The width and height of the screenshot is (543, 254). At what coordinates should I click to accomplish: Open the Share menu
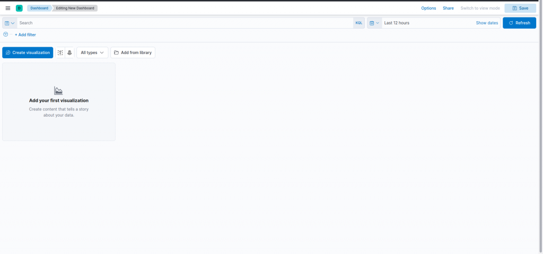coord(448,8)
